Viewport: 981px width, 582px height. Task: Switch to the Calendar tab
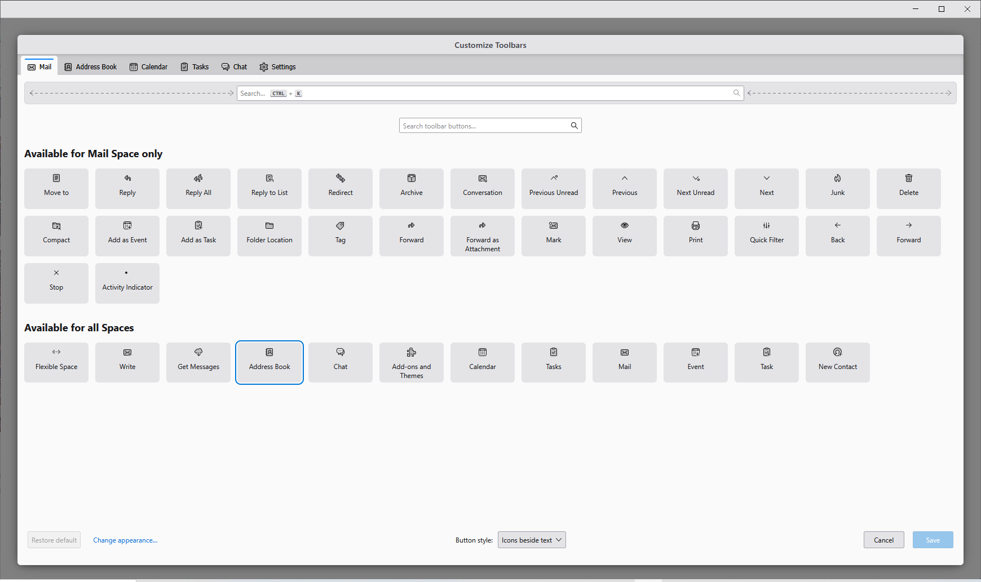(x=149, y=66)
